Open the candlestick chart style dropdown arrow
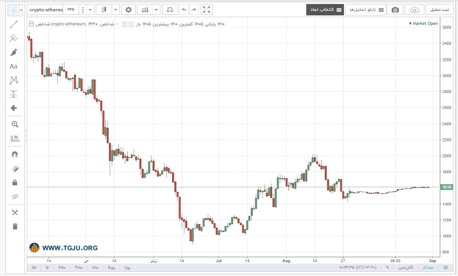The width and height of the screenshot is (458, 276). tap(116, 10)
